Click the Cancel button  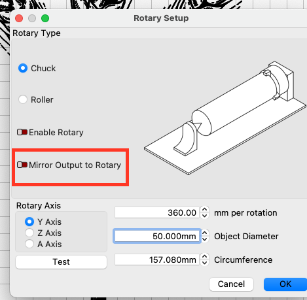coord(231,284)
